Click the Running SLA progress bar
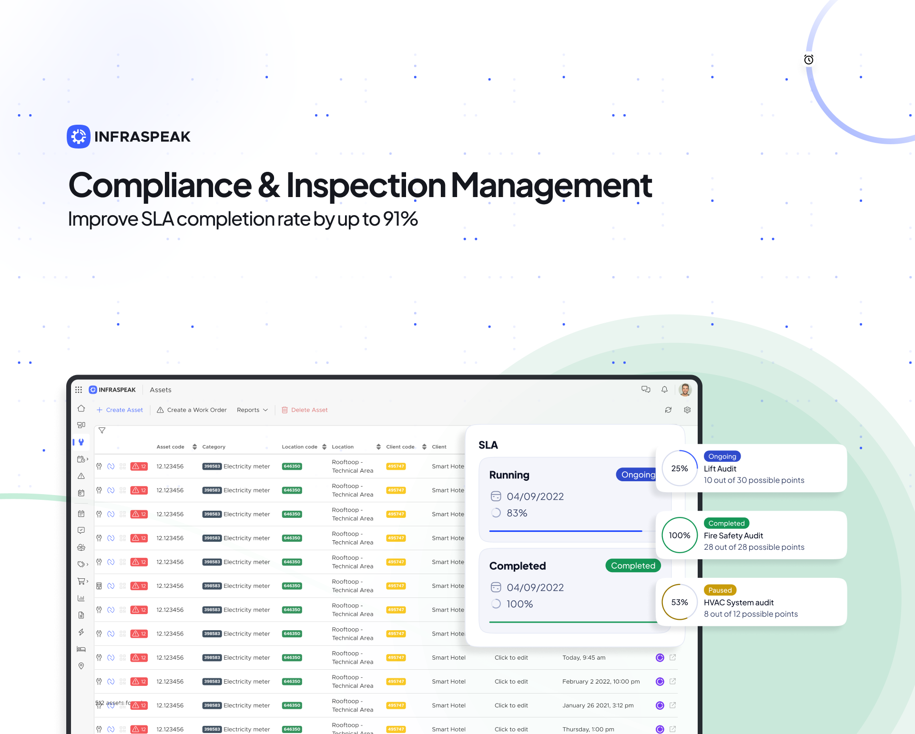This screenshot has width=915, height=734. pyautogui.click(x=565, y=530)
